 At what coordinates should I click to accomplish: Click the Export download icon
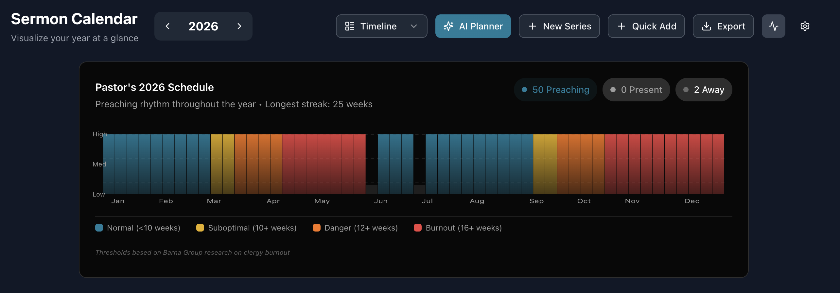707,26
